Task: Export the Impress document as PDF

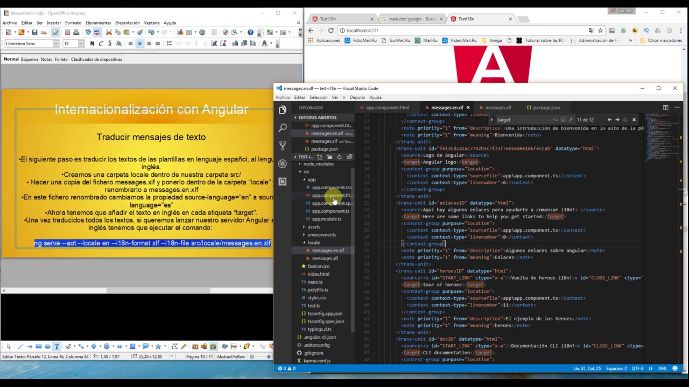Action: pos(67,32)
